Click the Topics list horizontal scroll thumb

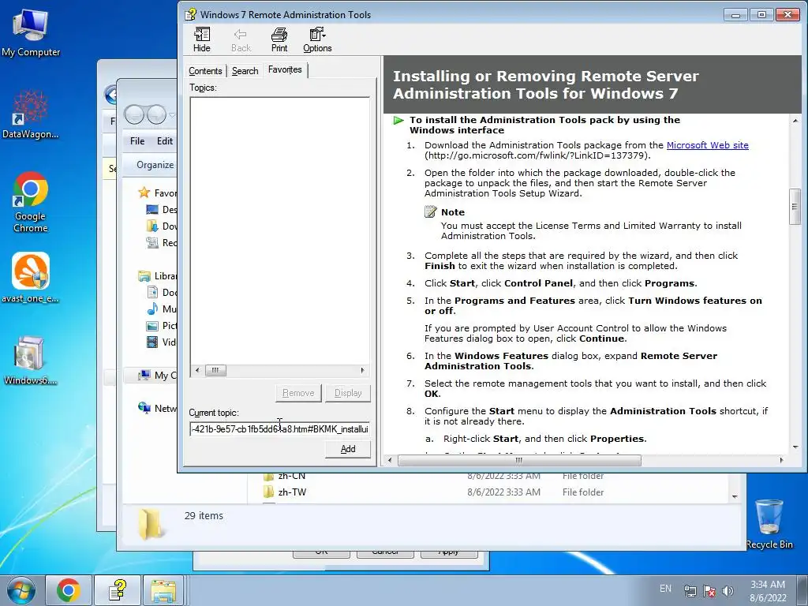click(215, 370)
